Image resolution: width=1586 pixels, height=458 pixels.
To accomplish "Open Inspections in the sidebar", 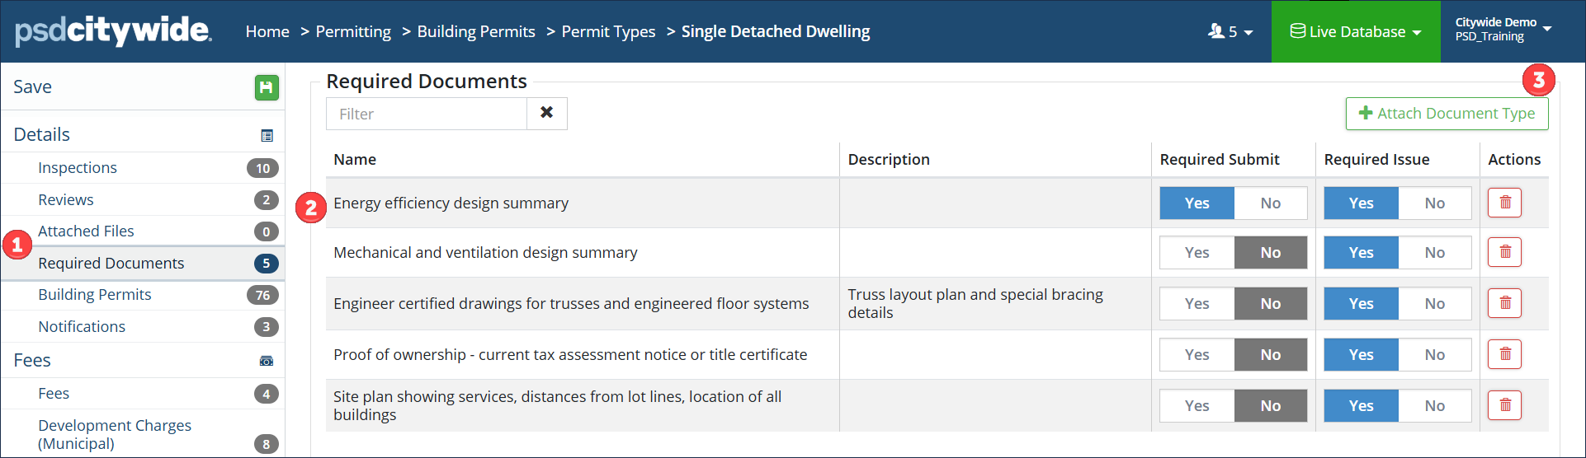I will (x=78, y=168).
